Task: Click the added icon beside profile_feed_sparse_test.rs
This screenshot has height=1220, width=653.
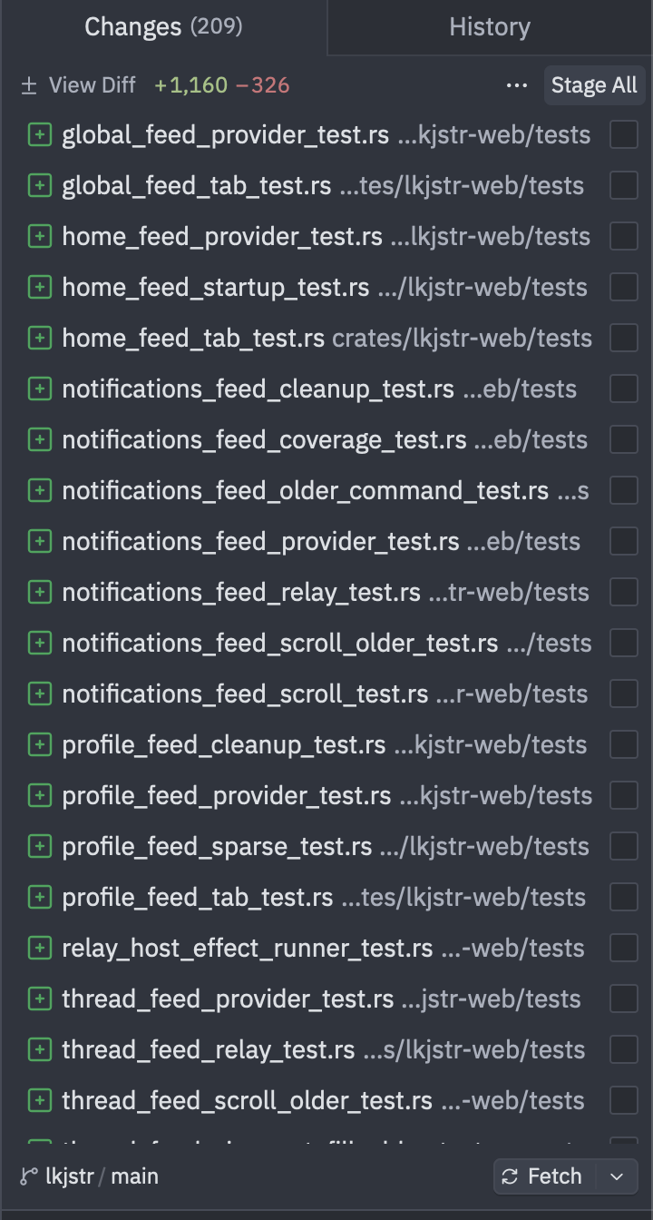Action: point(39,847)
